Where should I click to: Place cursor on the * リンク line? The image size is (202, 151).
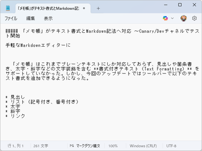pos(15,116)
